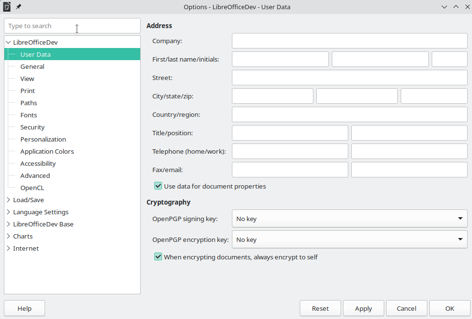The width and height of the screenshot is (472, 319).
Task: Click the First name input field
Action: pos(280,59)
